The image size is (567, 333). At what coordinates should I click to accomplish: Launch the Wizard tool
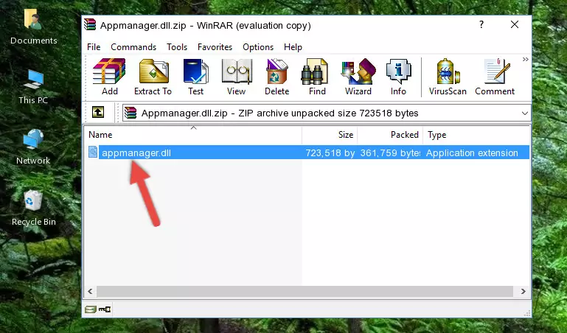click(358, 77)
